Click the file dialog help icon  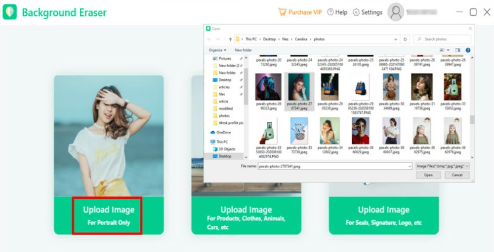click(x=467, y=50)
